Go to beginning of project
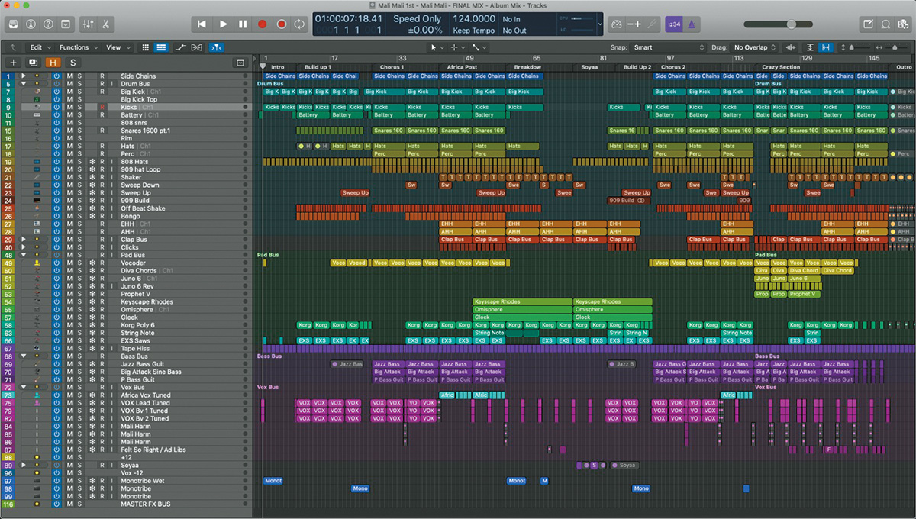916x519 pixels. click(202, 24)
